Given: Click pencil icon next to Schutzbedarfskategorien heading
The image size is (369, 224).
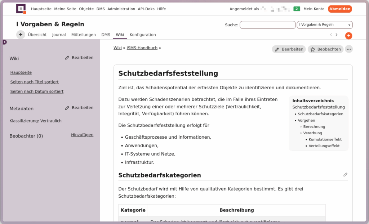Looking at the screenshot, I should [345, 175].
